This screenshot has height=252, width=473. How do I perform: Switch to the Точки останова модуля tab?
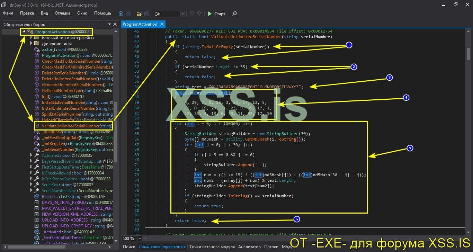tap(212, 247)
